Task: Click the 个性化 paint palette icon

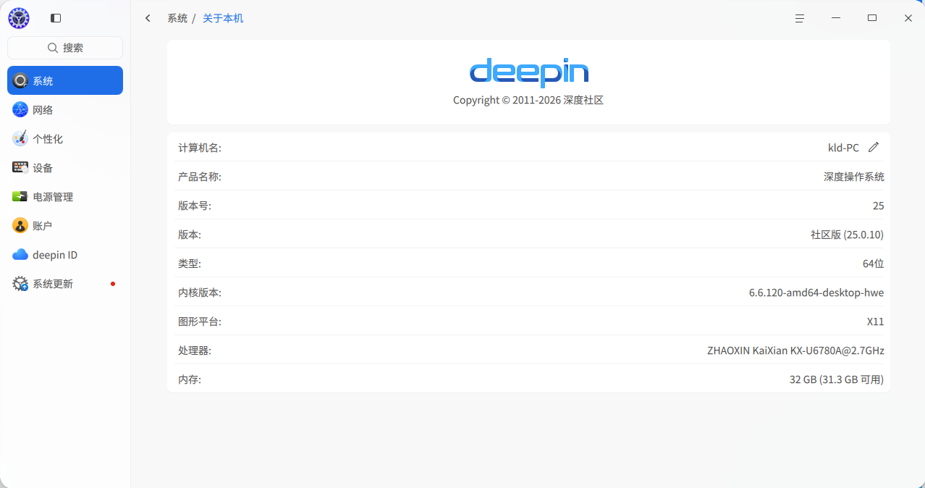Action: [20, 138]
